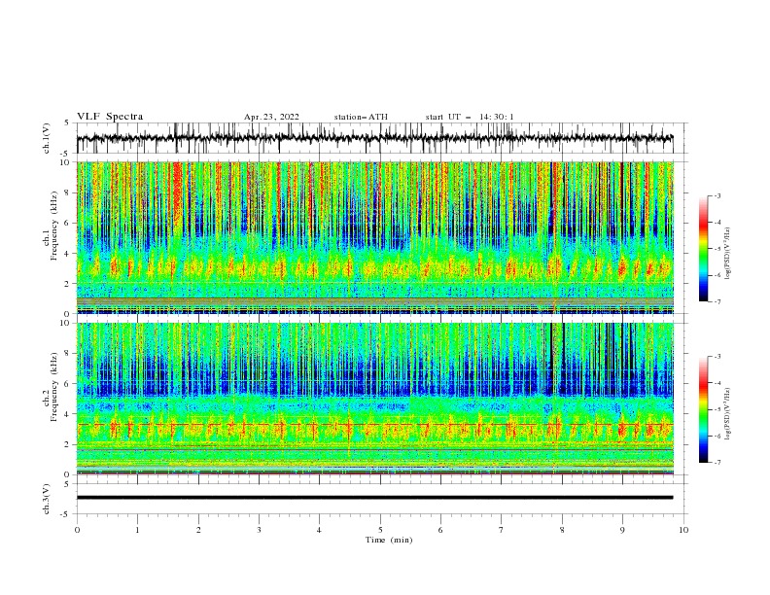Click the time axis tick label '8'

(x=562, y=530)
